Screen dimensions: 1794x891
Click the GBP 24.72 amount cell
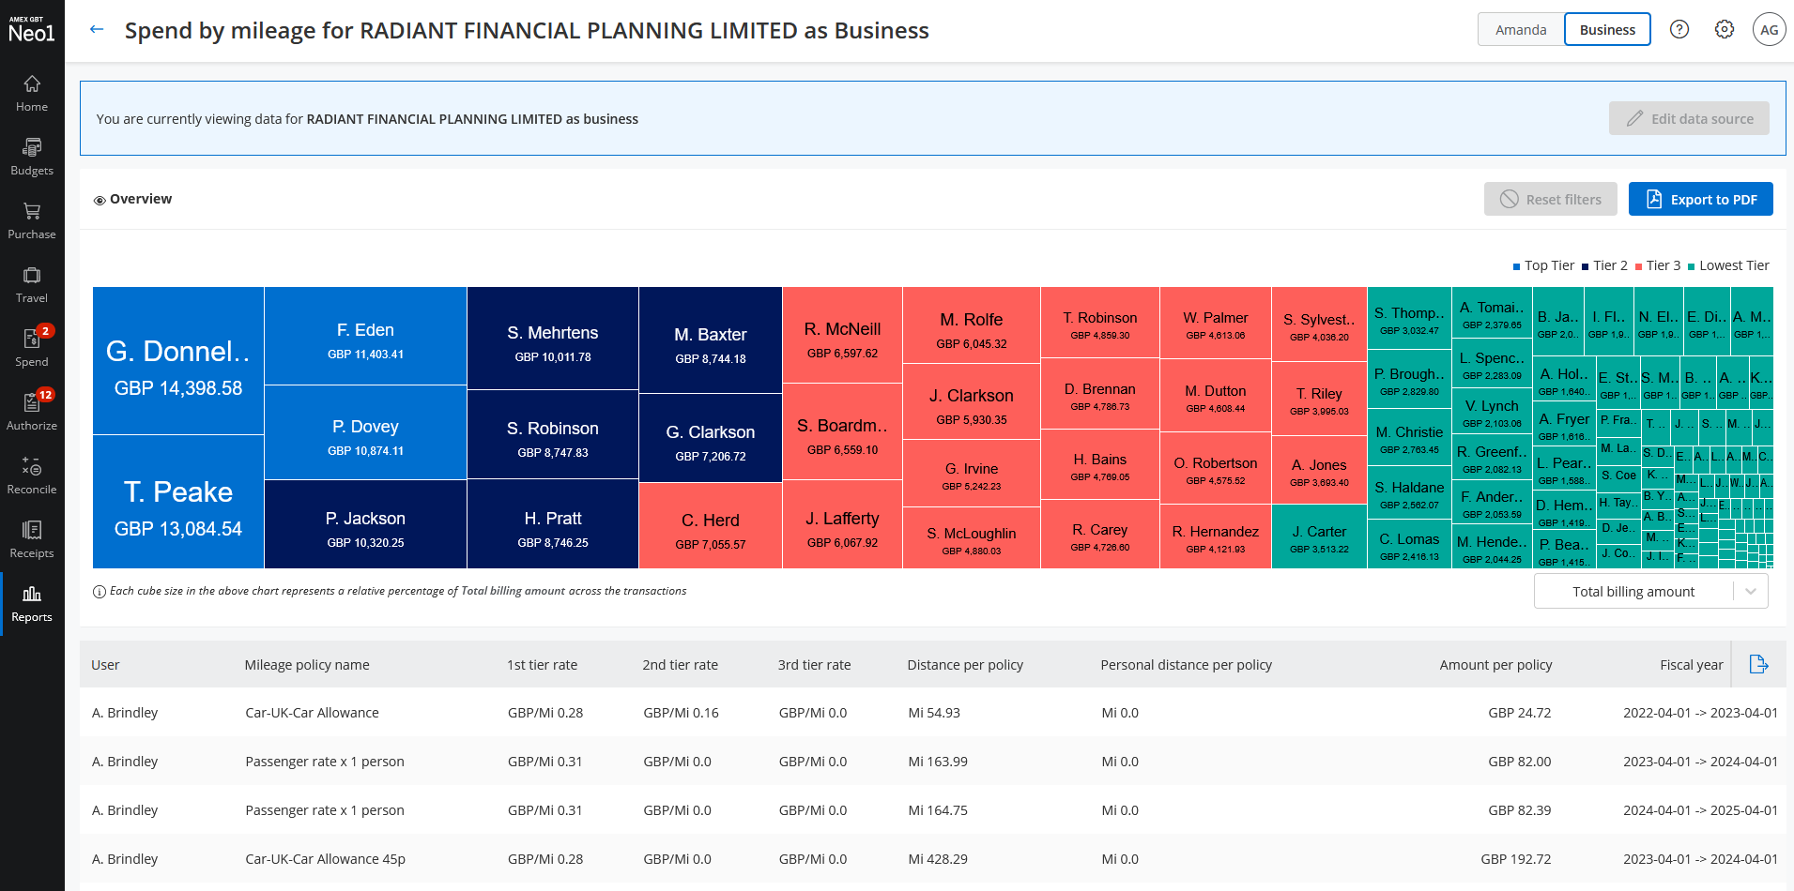point(1519,712)
